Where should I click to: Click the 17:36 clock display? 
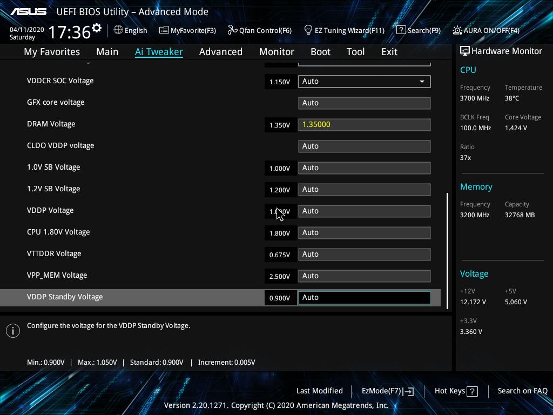tap(70, 32)
